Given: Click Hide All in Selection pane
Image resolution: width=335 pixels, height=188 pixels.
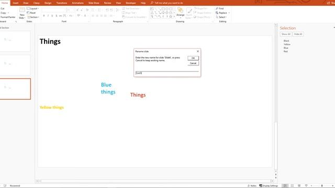Looking at the screenshot, I should click(x=298, y=34).
